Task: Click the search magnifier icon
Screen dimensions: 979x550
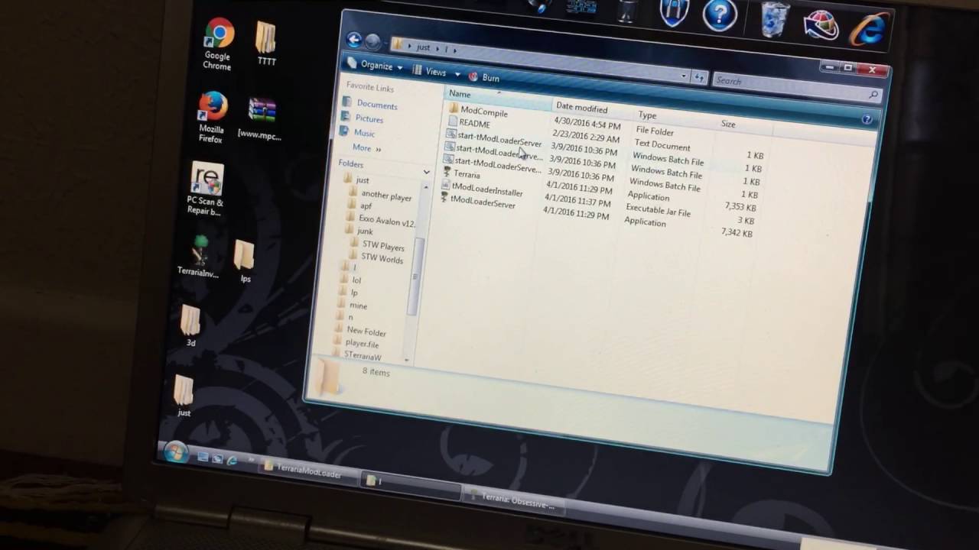Action: (873, 95)
